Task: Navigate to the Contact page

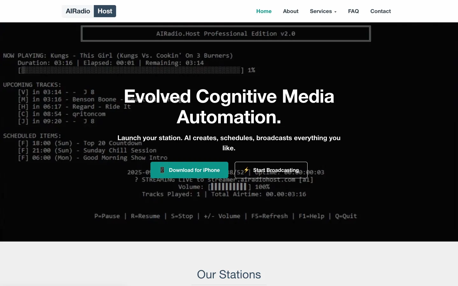Action: [380, 11]
